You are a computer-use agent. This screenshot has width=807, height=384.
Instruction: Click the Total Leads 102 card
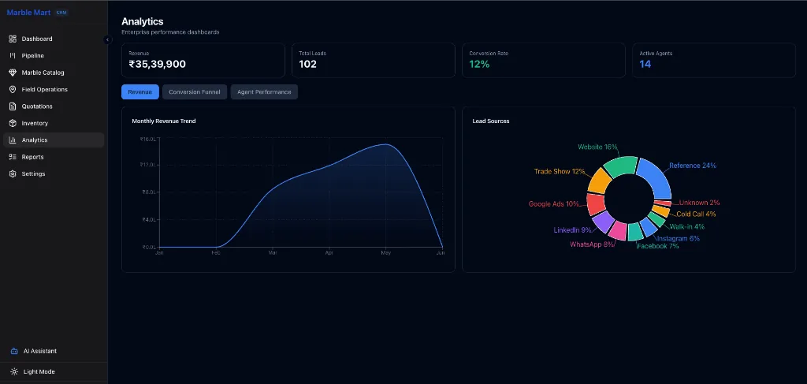374,60
